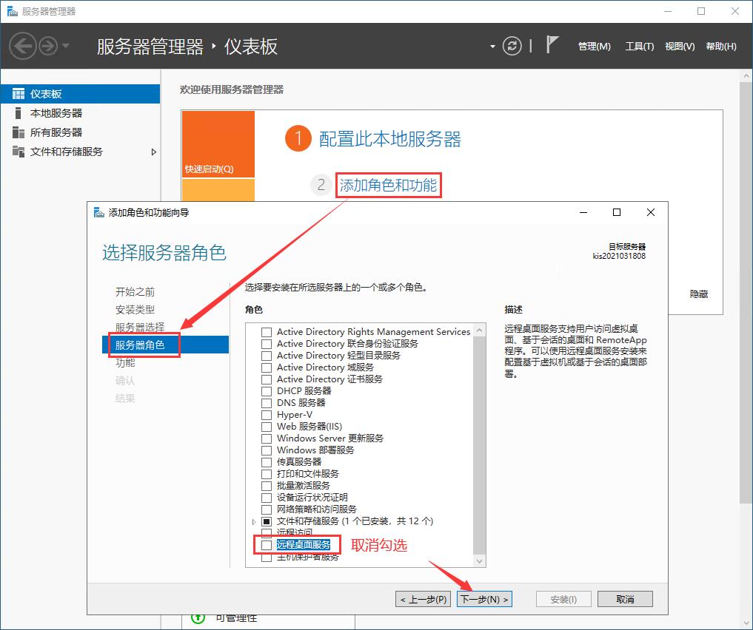Viewport: 753px width, 630px height.
Task: Open dropdown arrow left of refresh icon
Action: click(x=492, y=47)
